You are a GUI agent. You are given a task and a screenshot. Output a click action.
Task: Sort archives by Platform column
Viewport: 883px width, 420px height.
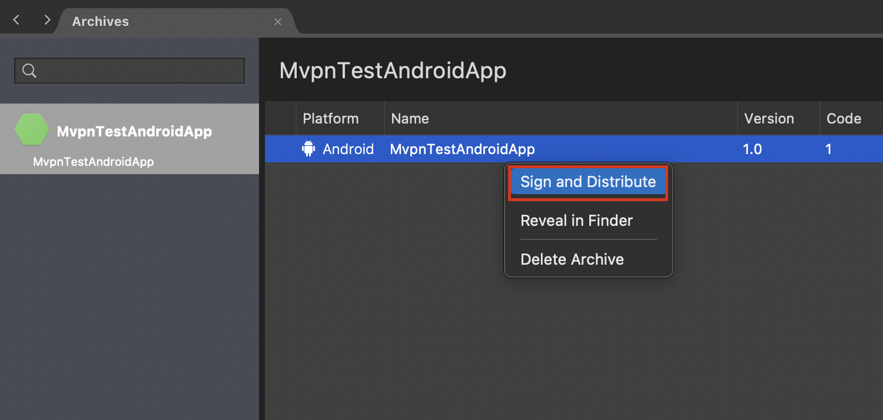331,118
